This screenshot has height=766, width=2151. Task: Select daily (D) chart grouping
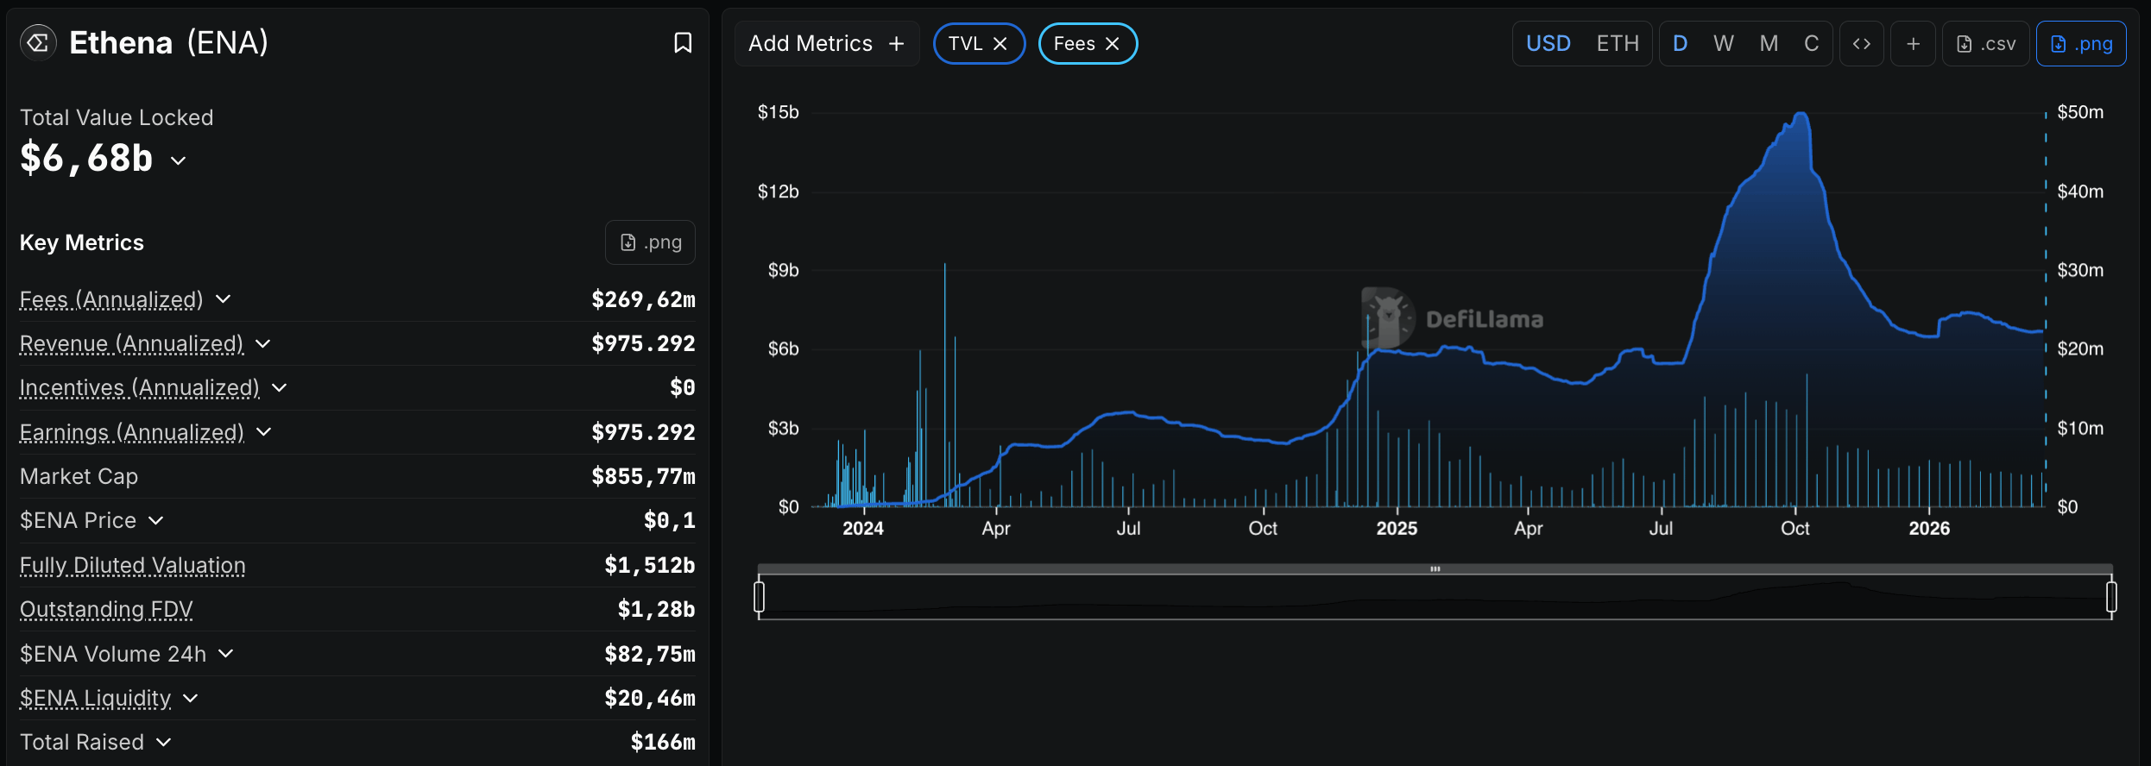click(1680, 44)
